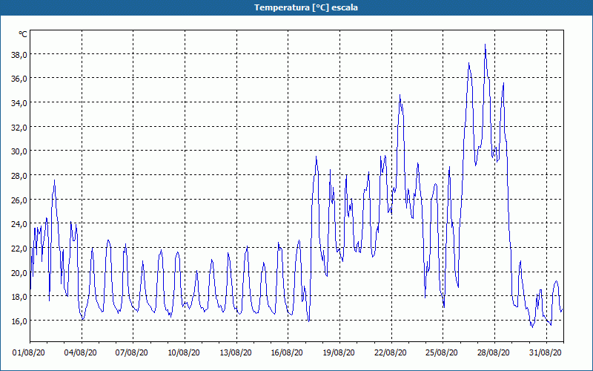Select the 30,0 axis value
Viewport: 593px width, 371px height.
19,151
